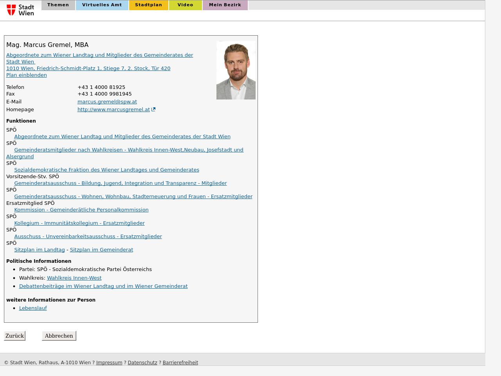Click email marcus.gremel@spw.at
This screenshot has height=376, width=501.
[107, 102]
